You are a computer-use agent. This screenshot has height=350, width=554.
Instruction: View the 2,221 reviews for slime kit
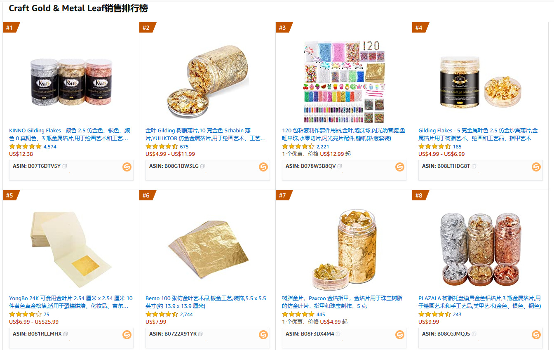323,147
